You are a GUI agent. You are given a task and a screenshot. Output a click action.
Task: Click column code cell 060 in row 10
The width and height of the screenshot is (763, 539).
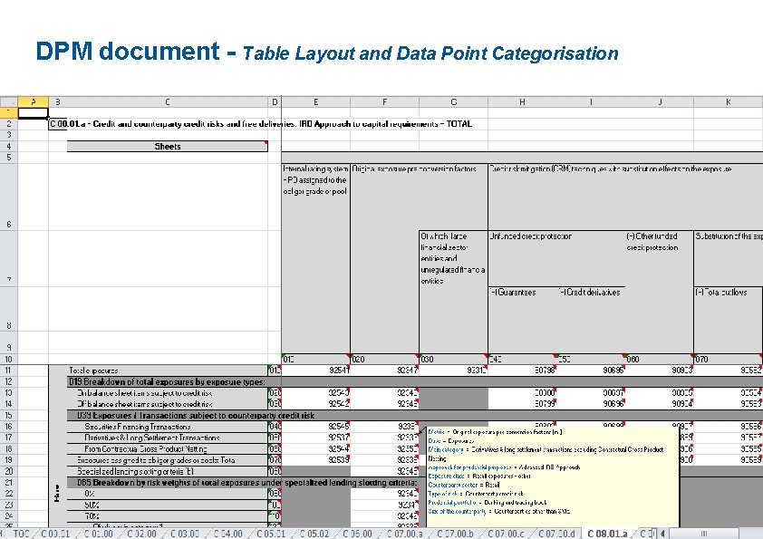click(x=660, y=359)
